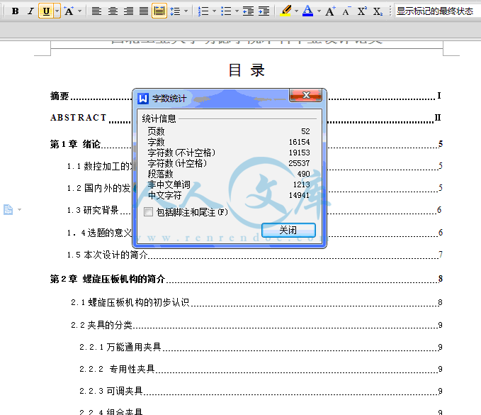
Task: Click the document icon in left margin
Action: pyautogui.click(x=9, y=210)
